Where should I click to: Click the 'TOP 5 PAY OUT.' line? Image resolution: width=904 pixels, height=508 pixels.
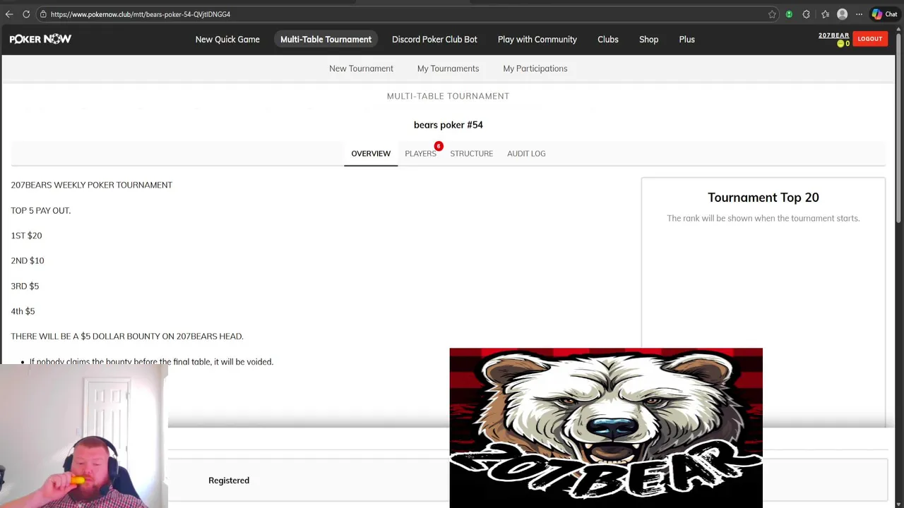[41, 210]
